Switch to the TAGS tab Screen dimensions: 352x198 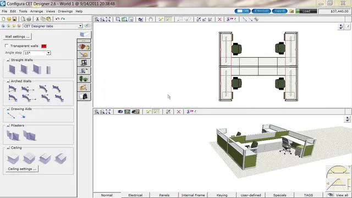[x=308, y=195]
